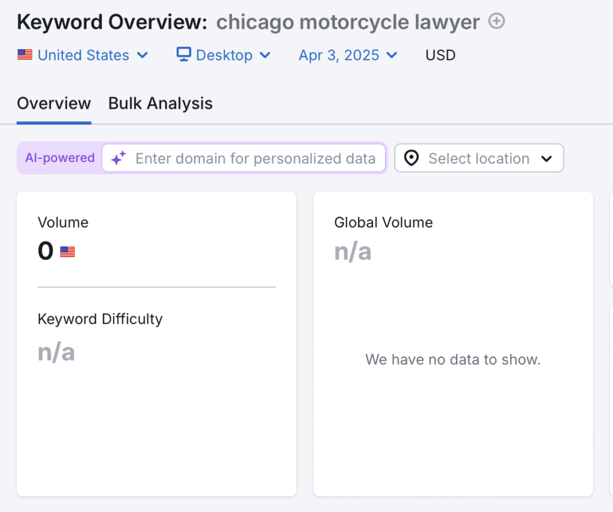Viewport: 613px width, 512px height.
Task: Click the location pin icon in Select location
Action: pos(411,158)
